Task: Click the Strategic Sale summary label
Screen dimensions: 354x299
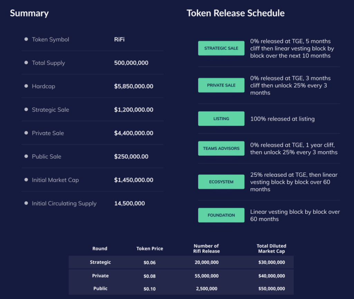Action: pos(50,110)
